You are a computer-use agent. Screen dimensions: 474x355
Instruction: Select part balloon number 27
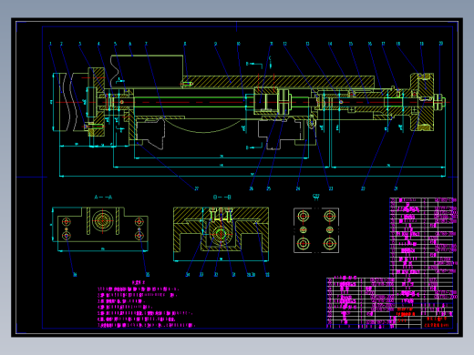[x=197, y=188]
